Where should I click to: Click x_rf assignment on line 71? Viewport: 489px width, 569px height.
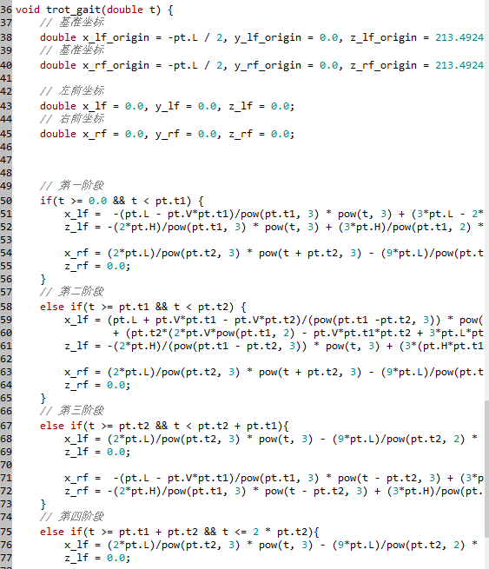[274, 478]
